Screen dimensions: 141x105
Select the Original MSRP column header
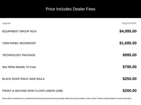pyautogui.click(x=129, y=23)
